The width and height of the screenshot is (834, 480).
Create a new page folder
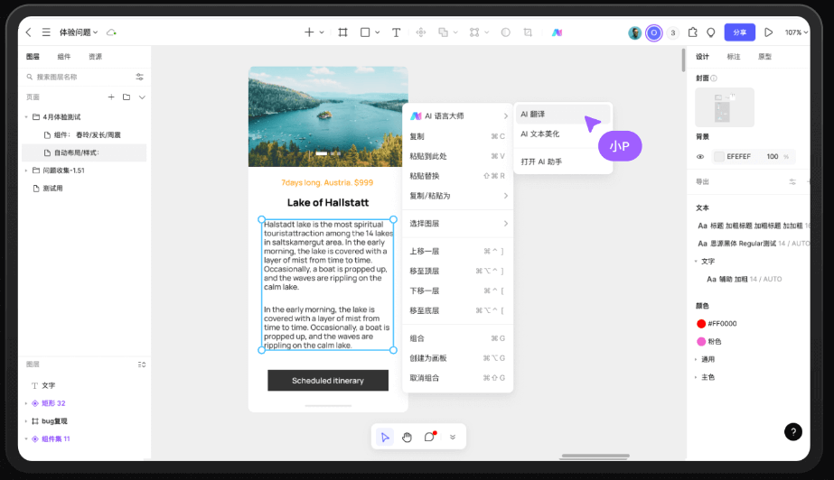point(127,97)
